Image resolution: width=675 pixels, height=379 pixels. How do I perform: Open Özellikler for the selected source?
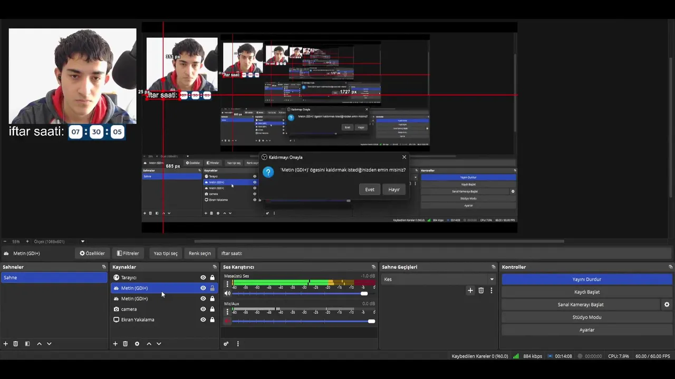pos(92,253)
